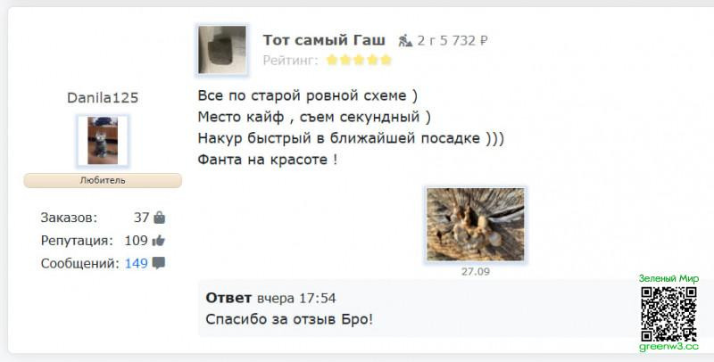
Task: Click the digger icon beside 2 г
Action: pos(405,41)
